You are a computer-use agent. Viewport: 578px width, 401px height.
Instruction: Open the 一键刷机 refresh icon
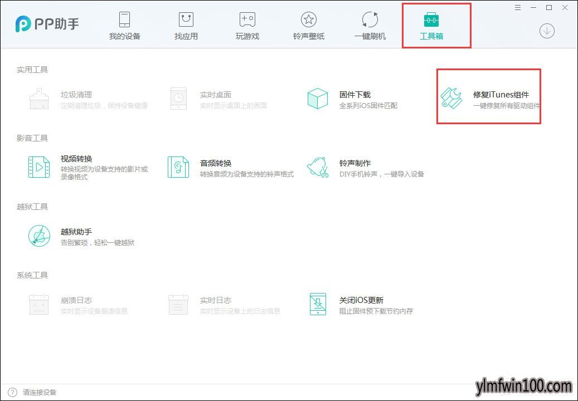click(x=370, y=19)
